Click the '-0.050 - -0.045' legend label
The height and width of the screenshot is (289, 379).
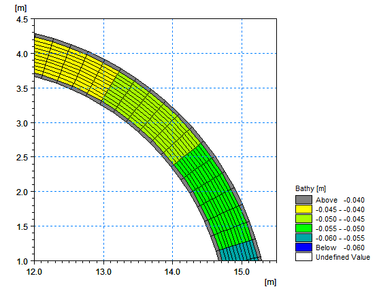340,219
